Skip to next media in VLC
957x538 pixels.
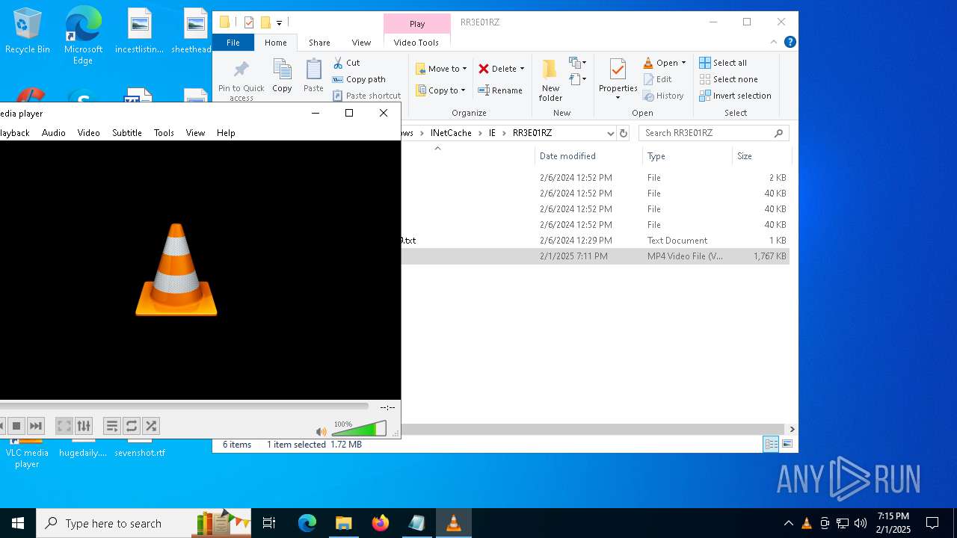coord(36,426)
